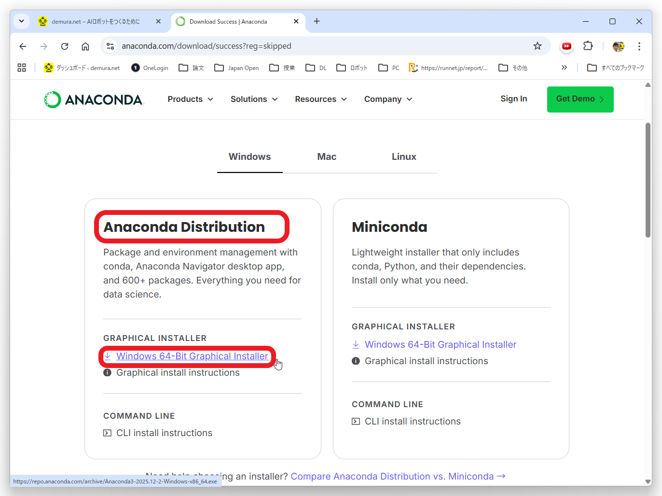Open the Company dropdown menu
This screenshot has width=662, height=496.
tap(388, 99)
